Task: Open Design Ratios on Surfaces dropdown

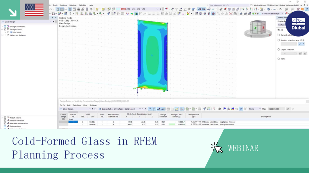Action: 140,109
